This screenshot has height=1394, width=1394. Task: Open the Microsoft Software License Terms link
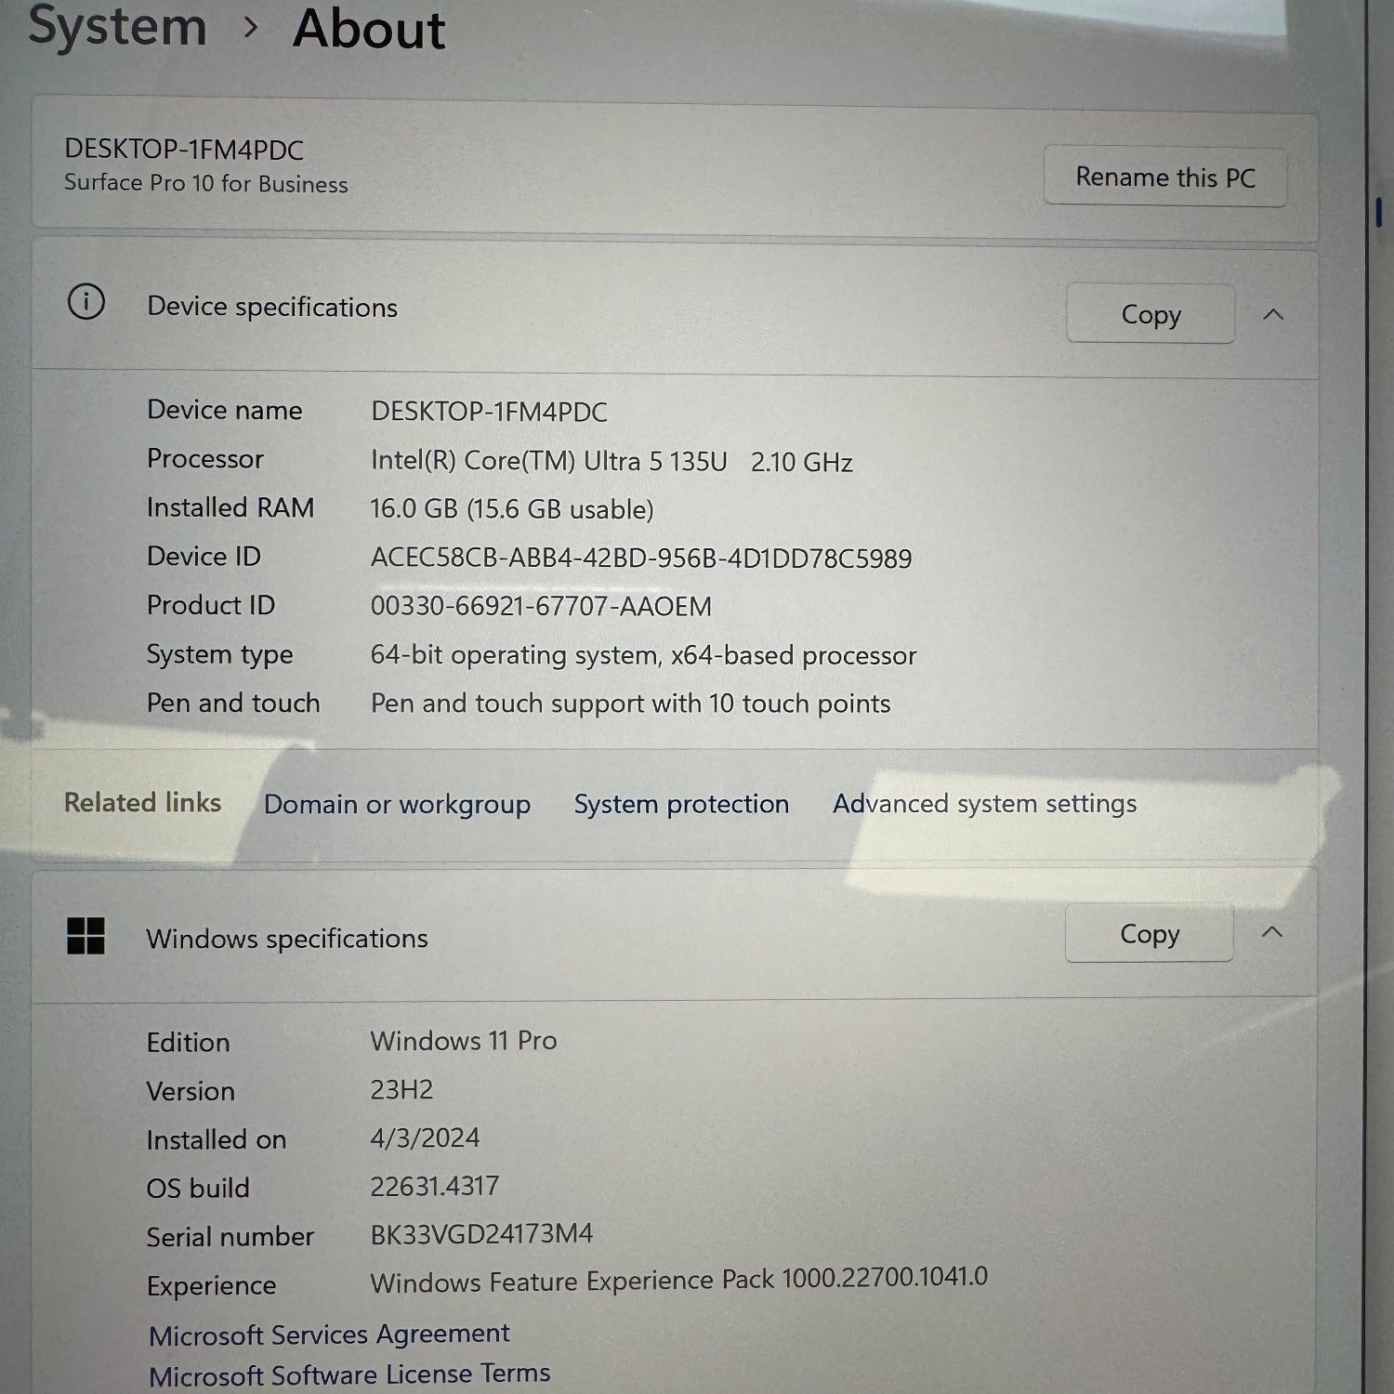pyautogui.click(x=349, y=1374)
